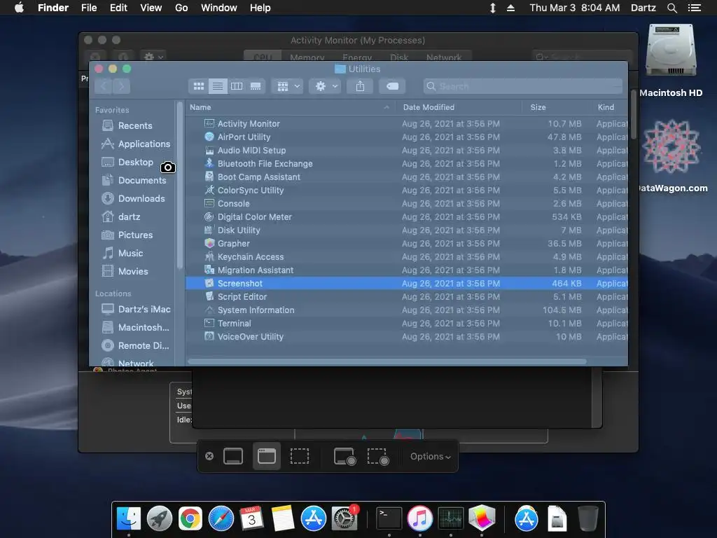Open Notification Center icon in menu bar
The width and height of the screenshot is (717, 538).
point(695,8)
